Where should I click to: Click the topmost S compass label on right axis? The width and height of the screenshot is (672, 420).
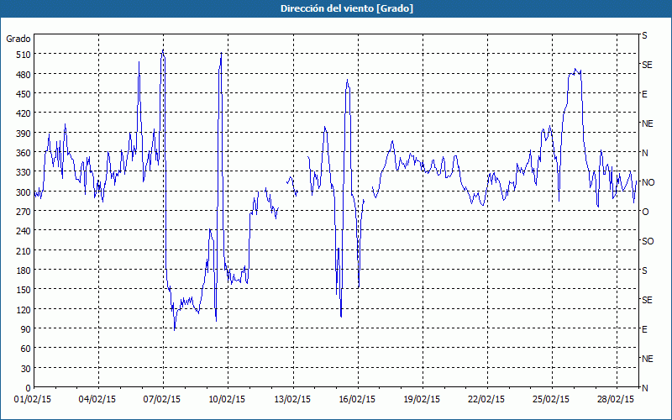pyautogui.click(x=644, y=36)
